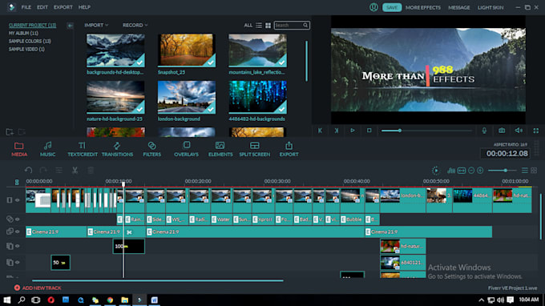
Task: Click the preview volume speaker icon
Action: tap(519, 131)
